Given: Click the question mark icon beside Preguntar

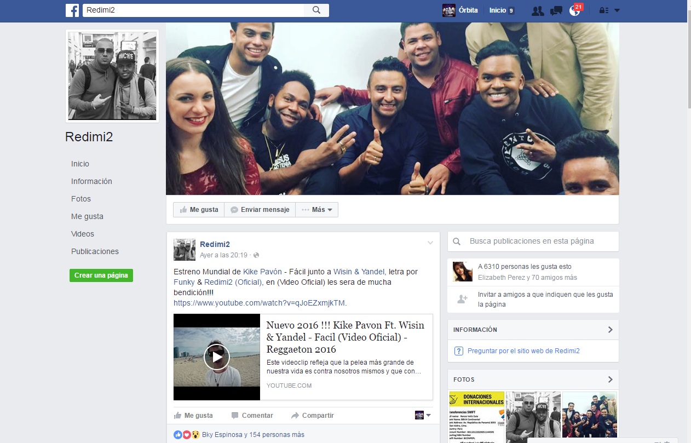Looking at the screenshot, I should [459, 351].
